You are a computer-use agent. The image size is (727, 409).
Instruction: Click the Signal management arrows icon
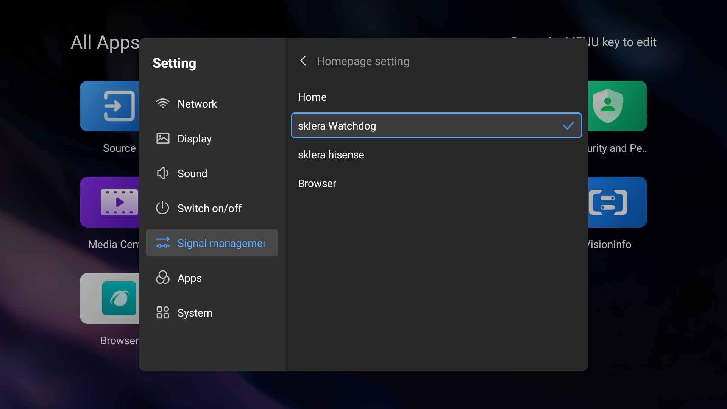163,243
